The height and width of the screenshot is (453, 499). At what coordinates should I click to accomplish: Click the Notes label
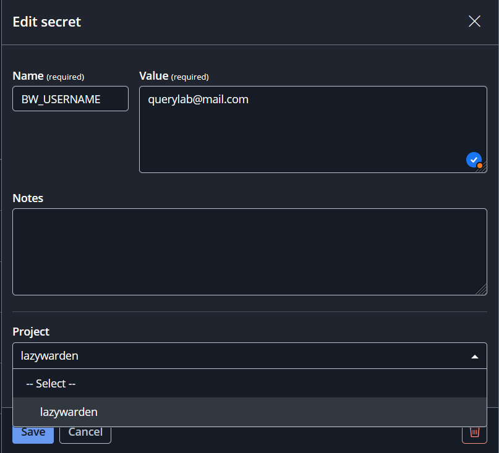[x=28, y=198]
